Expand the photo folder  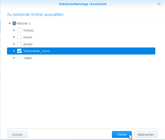point(14,44)
